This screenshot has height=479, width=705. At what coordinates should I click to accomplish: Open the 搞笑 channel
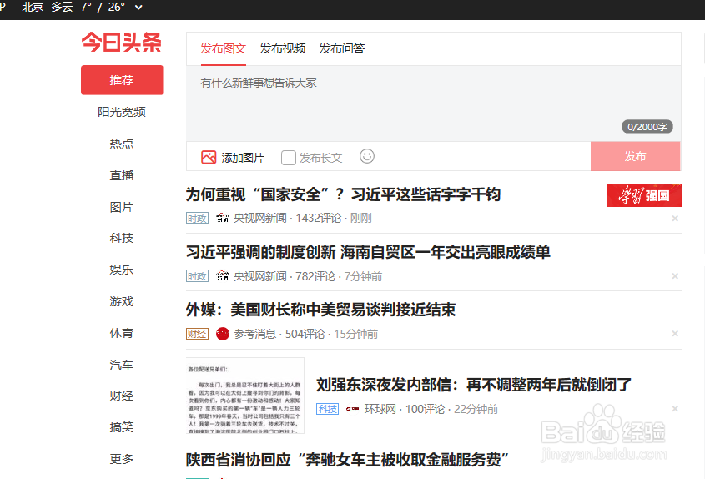(122, 426)
